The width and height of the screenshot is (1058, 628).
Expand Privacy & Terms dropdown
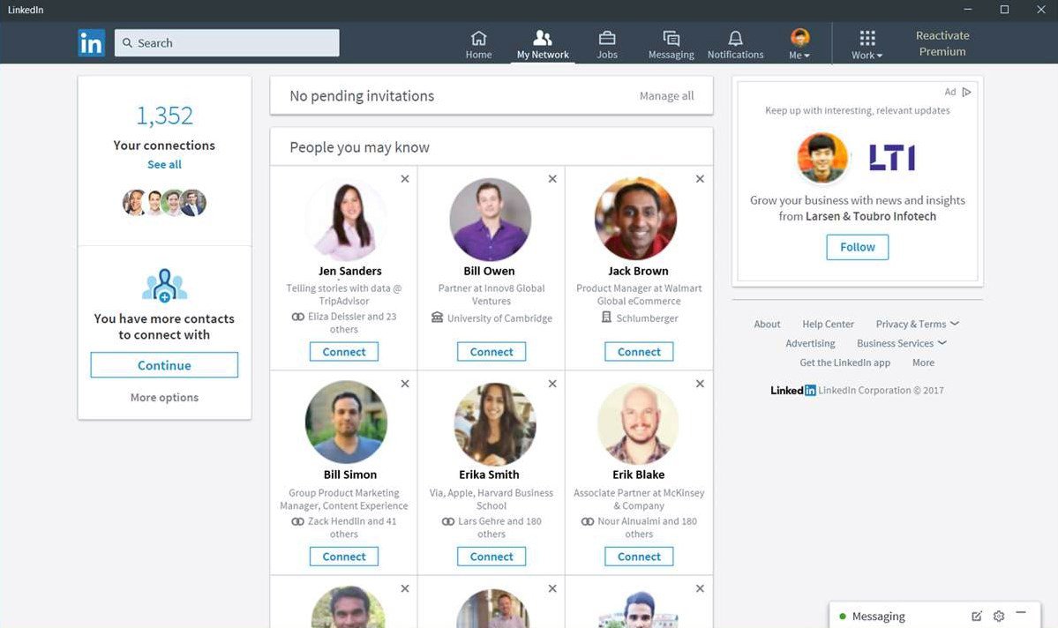click(917, 324)
